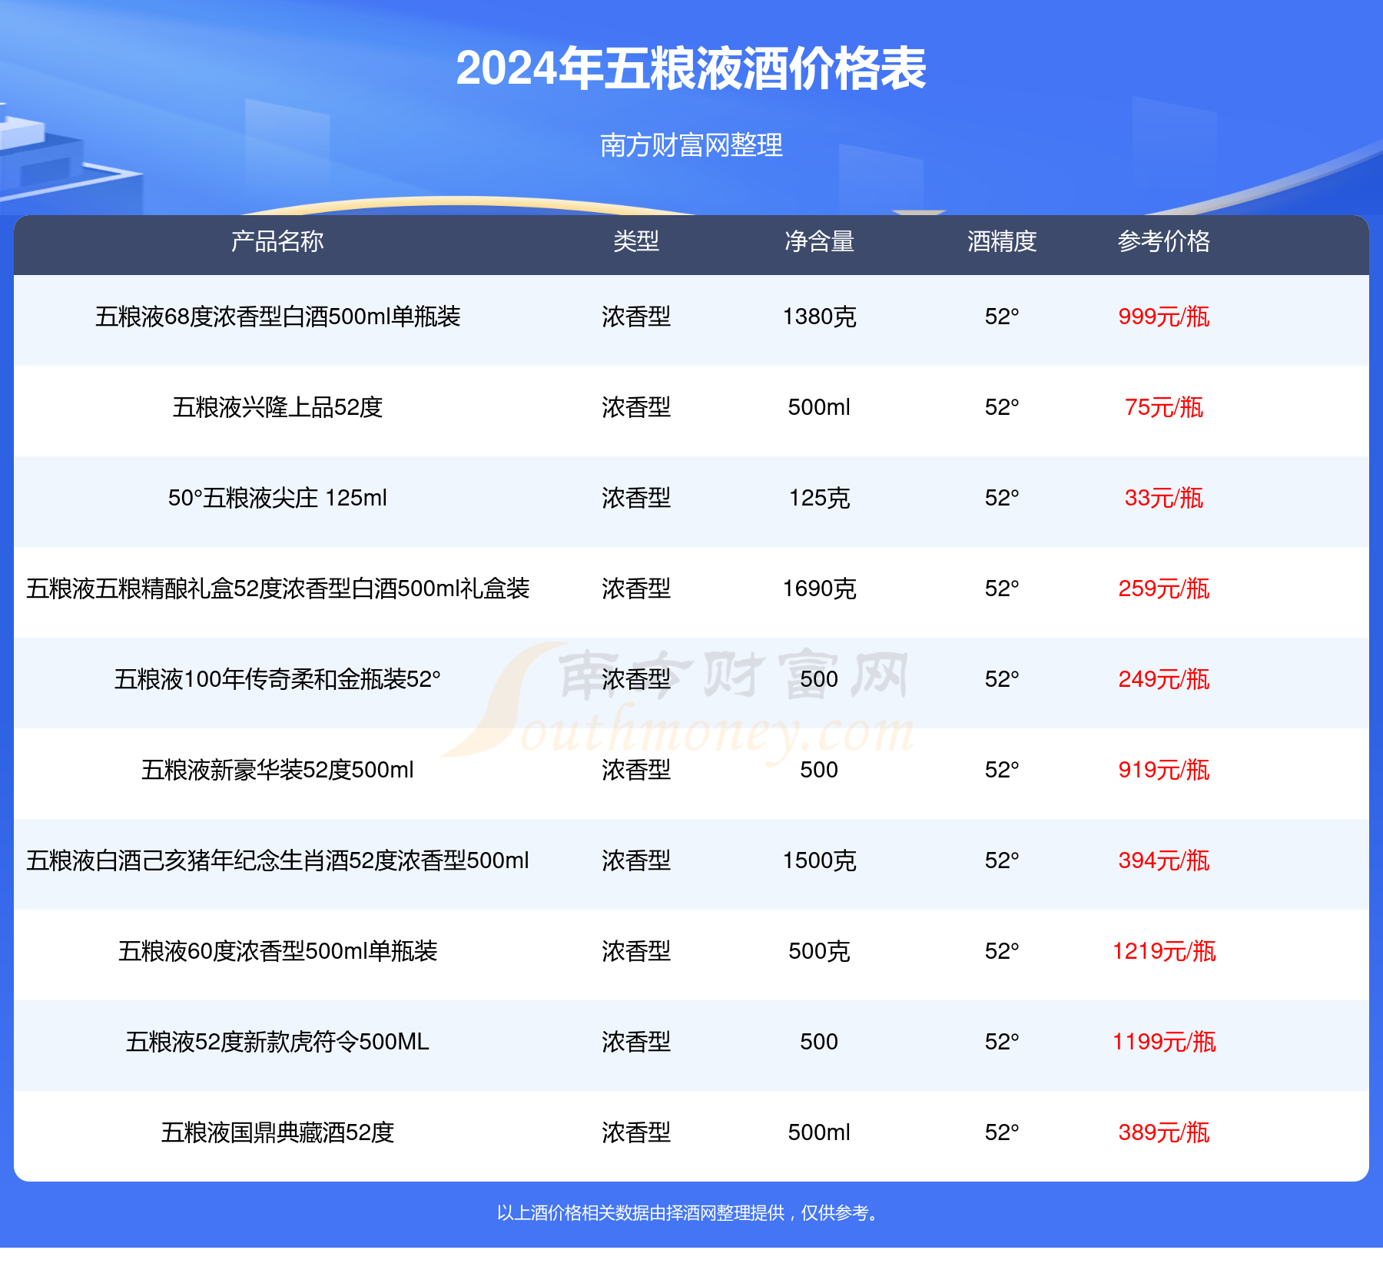The image size is (1383, 1283).
Task: Click the price 1199元/瓶
Action: coord(1164,1042)
